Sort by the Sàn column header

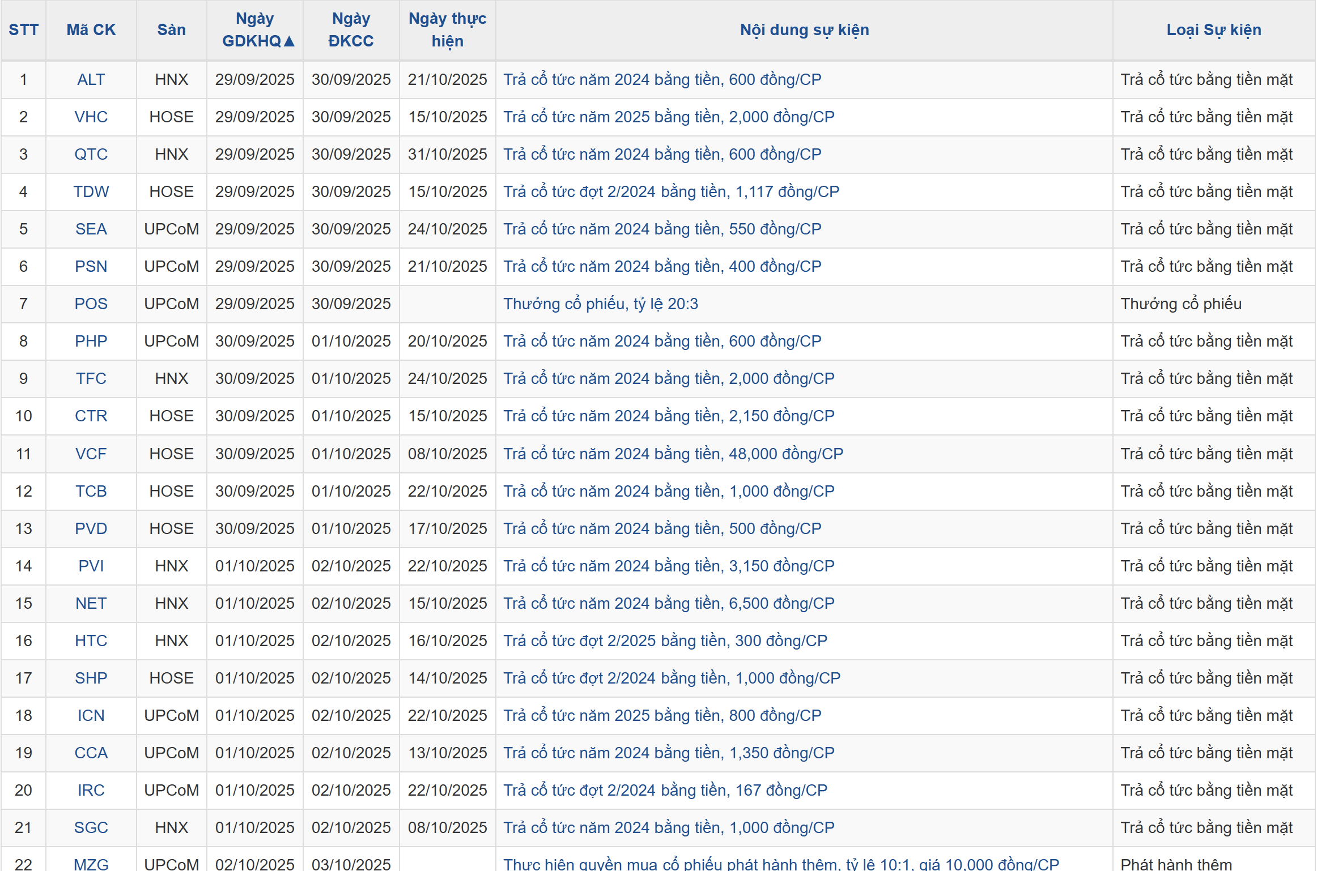click(171, 30)
